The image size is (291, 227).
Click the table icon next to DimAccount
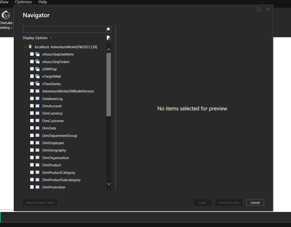(x=38, y=106)
